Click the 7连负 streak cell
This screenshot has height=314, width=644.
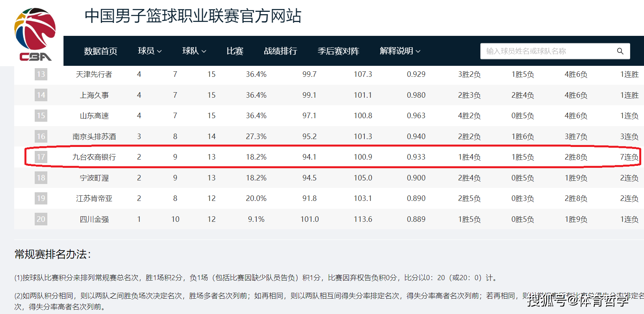coord(629,157)
